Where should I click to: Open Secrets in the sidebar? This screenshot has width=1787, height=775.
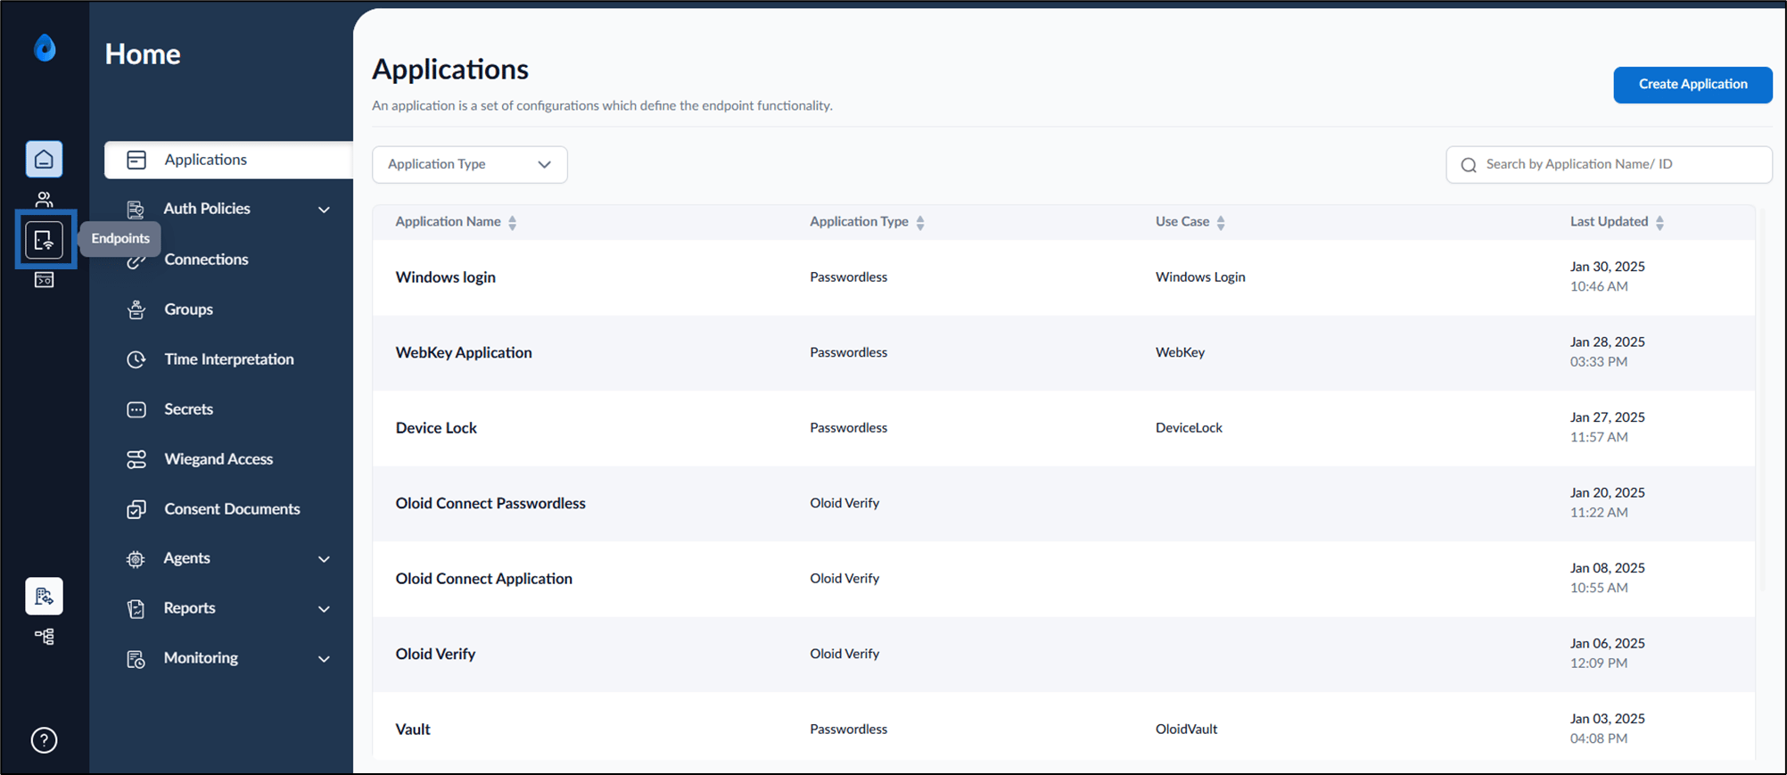click(x=188, y=409)
